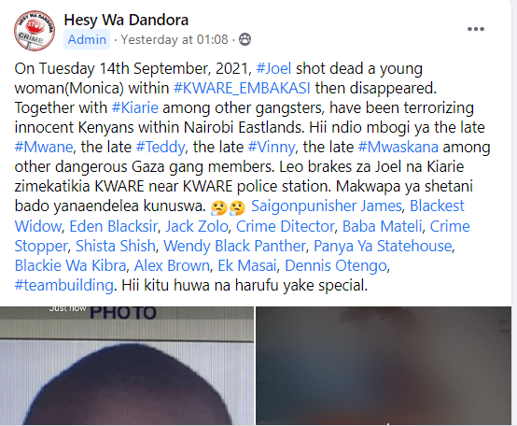Open the #Joel hashtag
517x426 pixels.
273,68
